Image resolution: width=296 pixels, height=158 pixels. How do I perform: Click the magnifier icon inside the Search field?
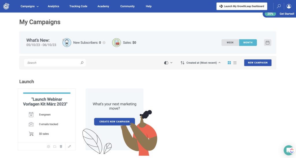click(x=82, y=63)
